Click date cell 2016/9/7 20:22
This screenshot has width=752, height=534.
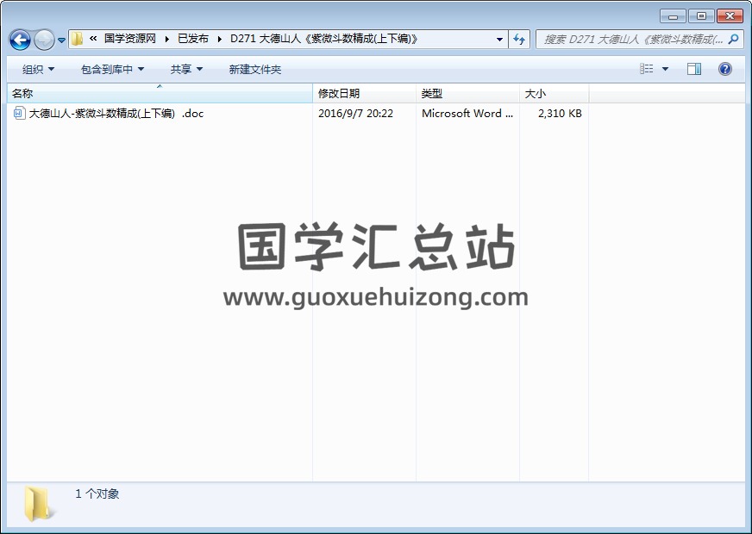point(355,114)
